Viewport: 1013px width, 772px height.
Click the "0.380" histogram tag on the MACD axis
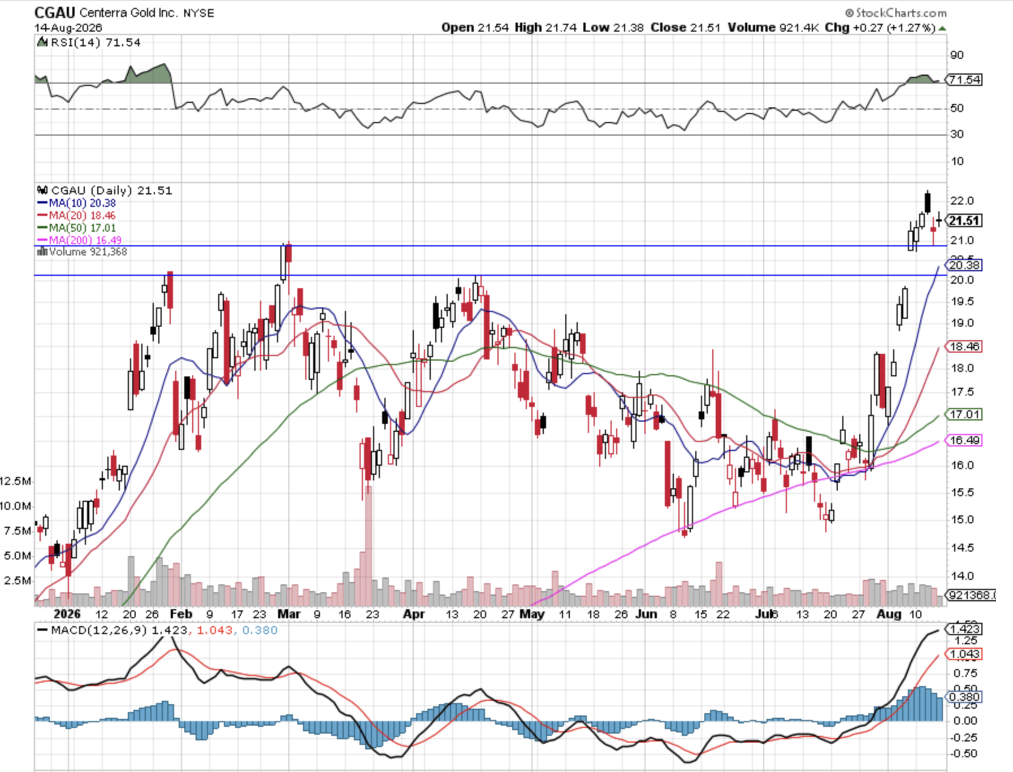point(965,697)
